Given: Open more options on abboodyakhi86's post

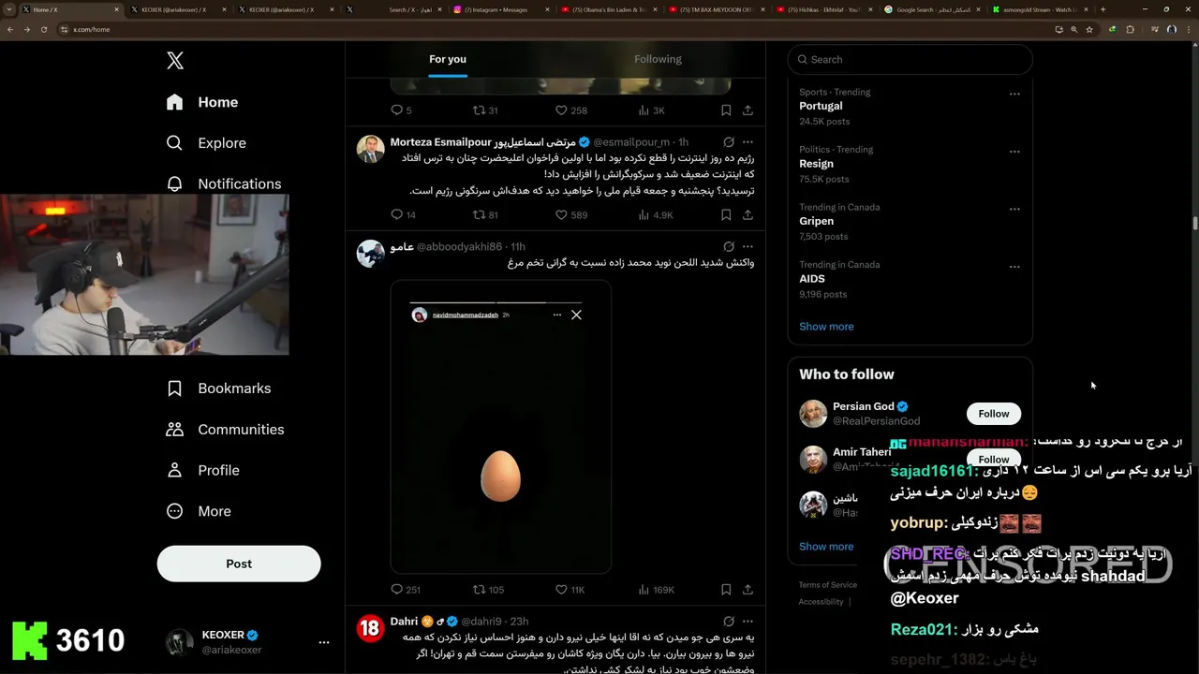Looking at the screenshot, I should 748,246.
